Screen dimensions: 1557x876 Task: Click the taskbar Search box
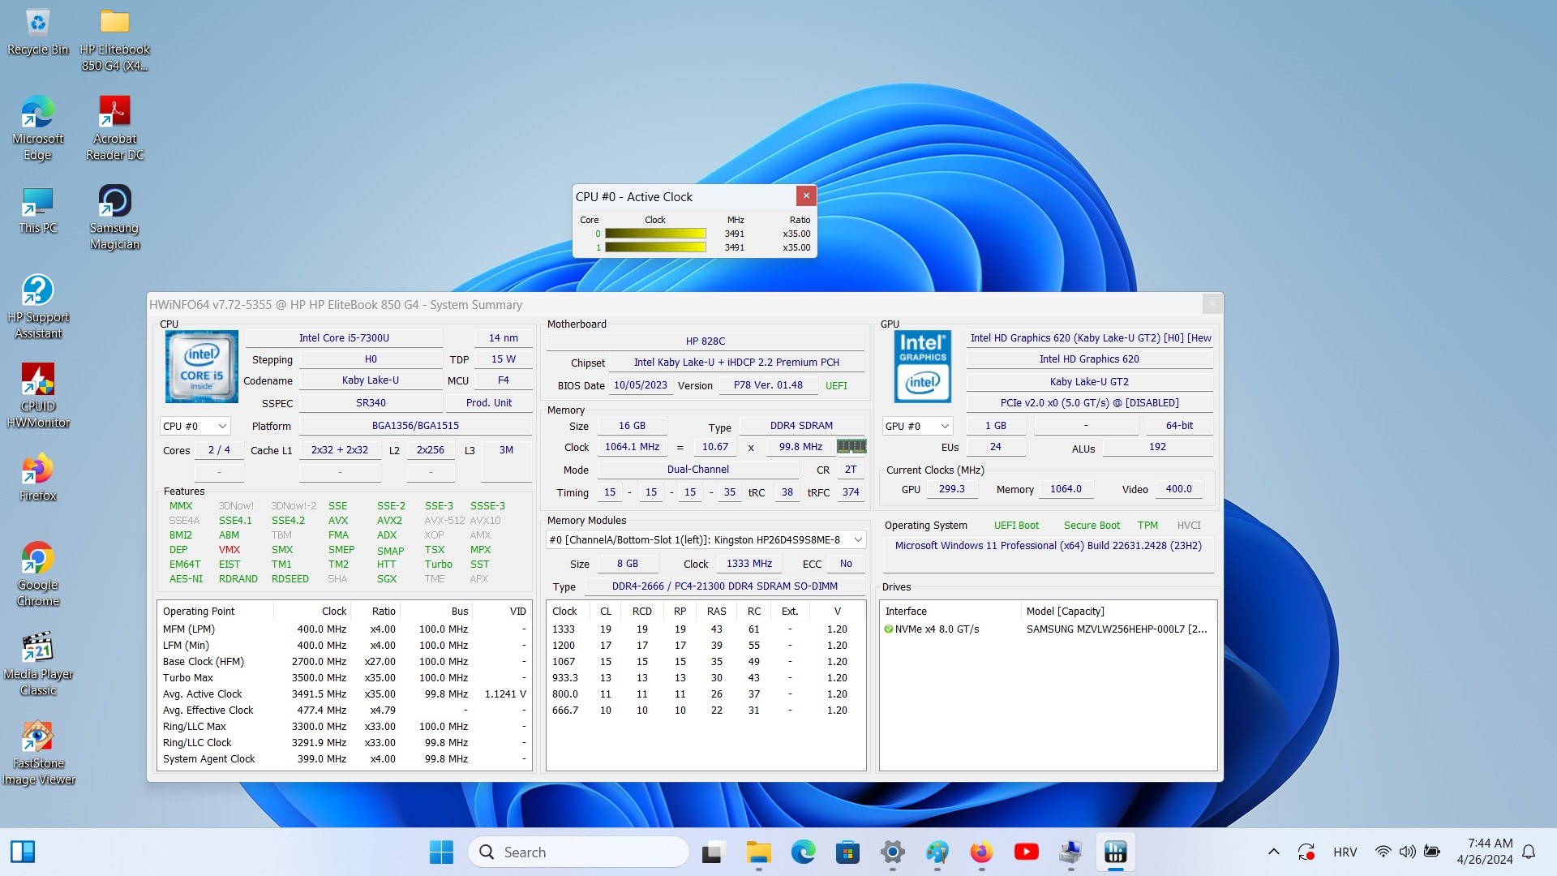click(x=578, y=852)
